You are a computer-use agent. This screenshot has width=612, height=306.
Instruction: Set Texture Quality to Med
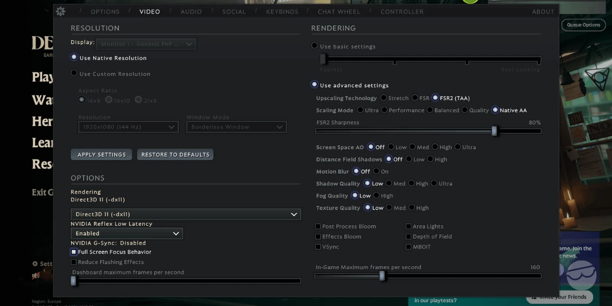click(396, 208)
